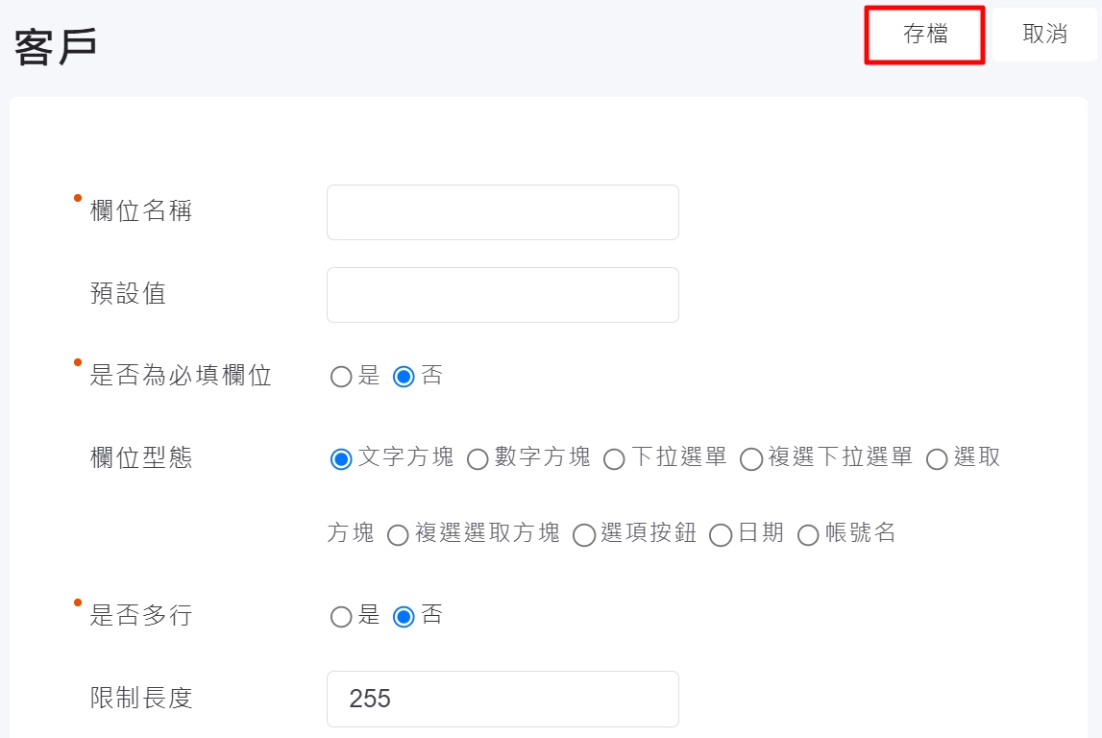
Task: Choose 選項按鈕 as the field type
Action: pyautogui.click(x=584, y=535)
